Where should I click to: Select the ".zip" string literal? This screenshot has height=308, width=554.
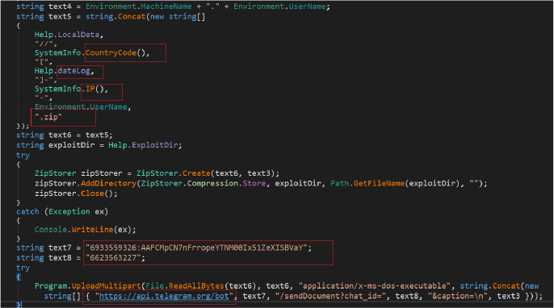point(48,117)
